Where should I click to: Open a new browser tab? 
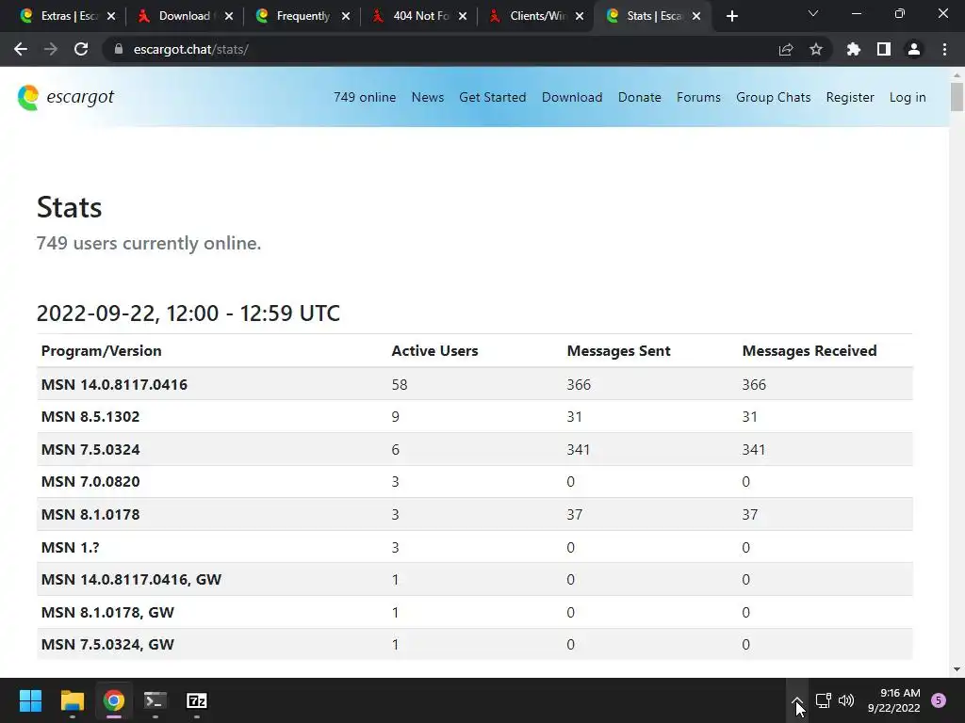coord(731,16)
